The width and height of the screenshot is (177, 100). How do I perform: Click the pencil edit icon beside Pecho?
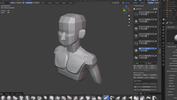point(156,49)
